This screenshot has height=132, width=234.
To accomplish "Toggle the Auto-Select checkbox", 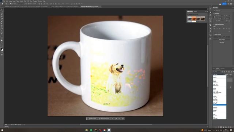I will (11, 4).
